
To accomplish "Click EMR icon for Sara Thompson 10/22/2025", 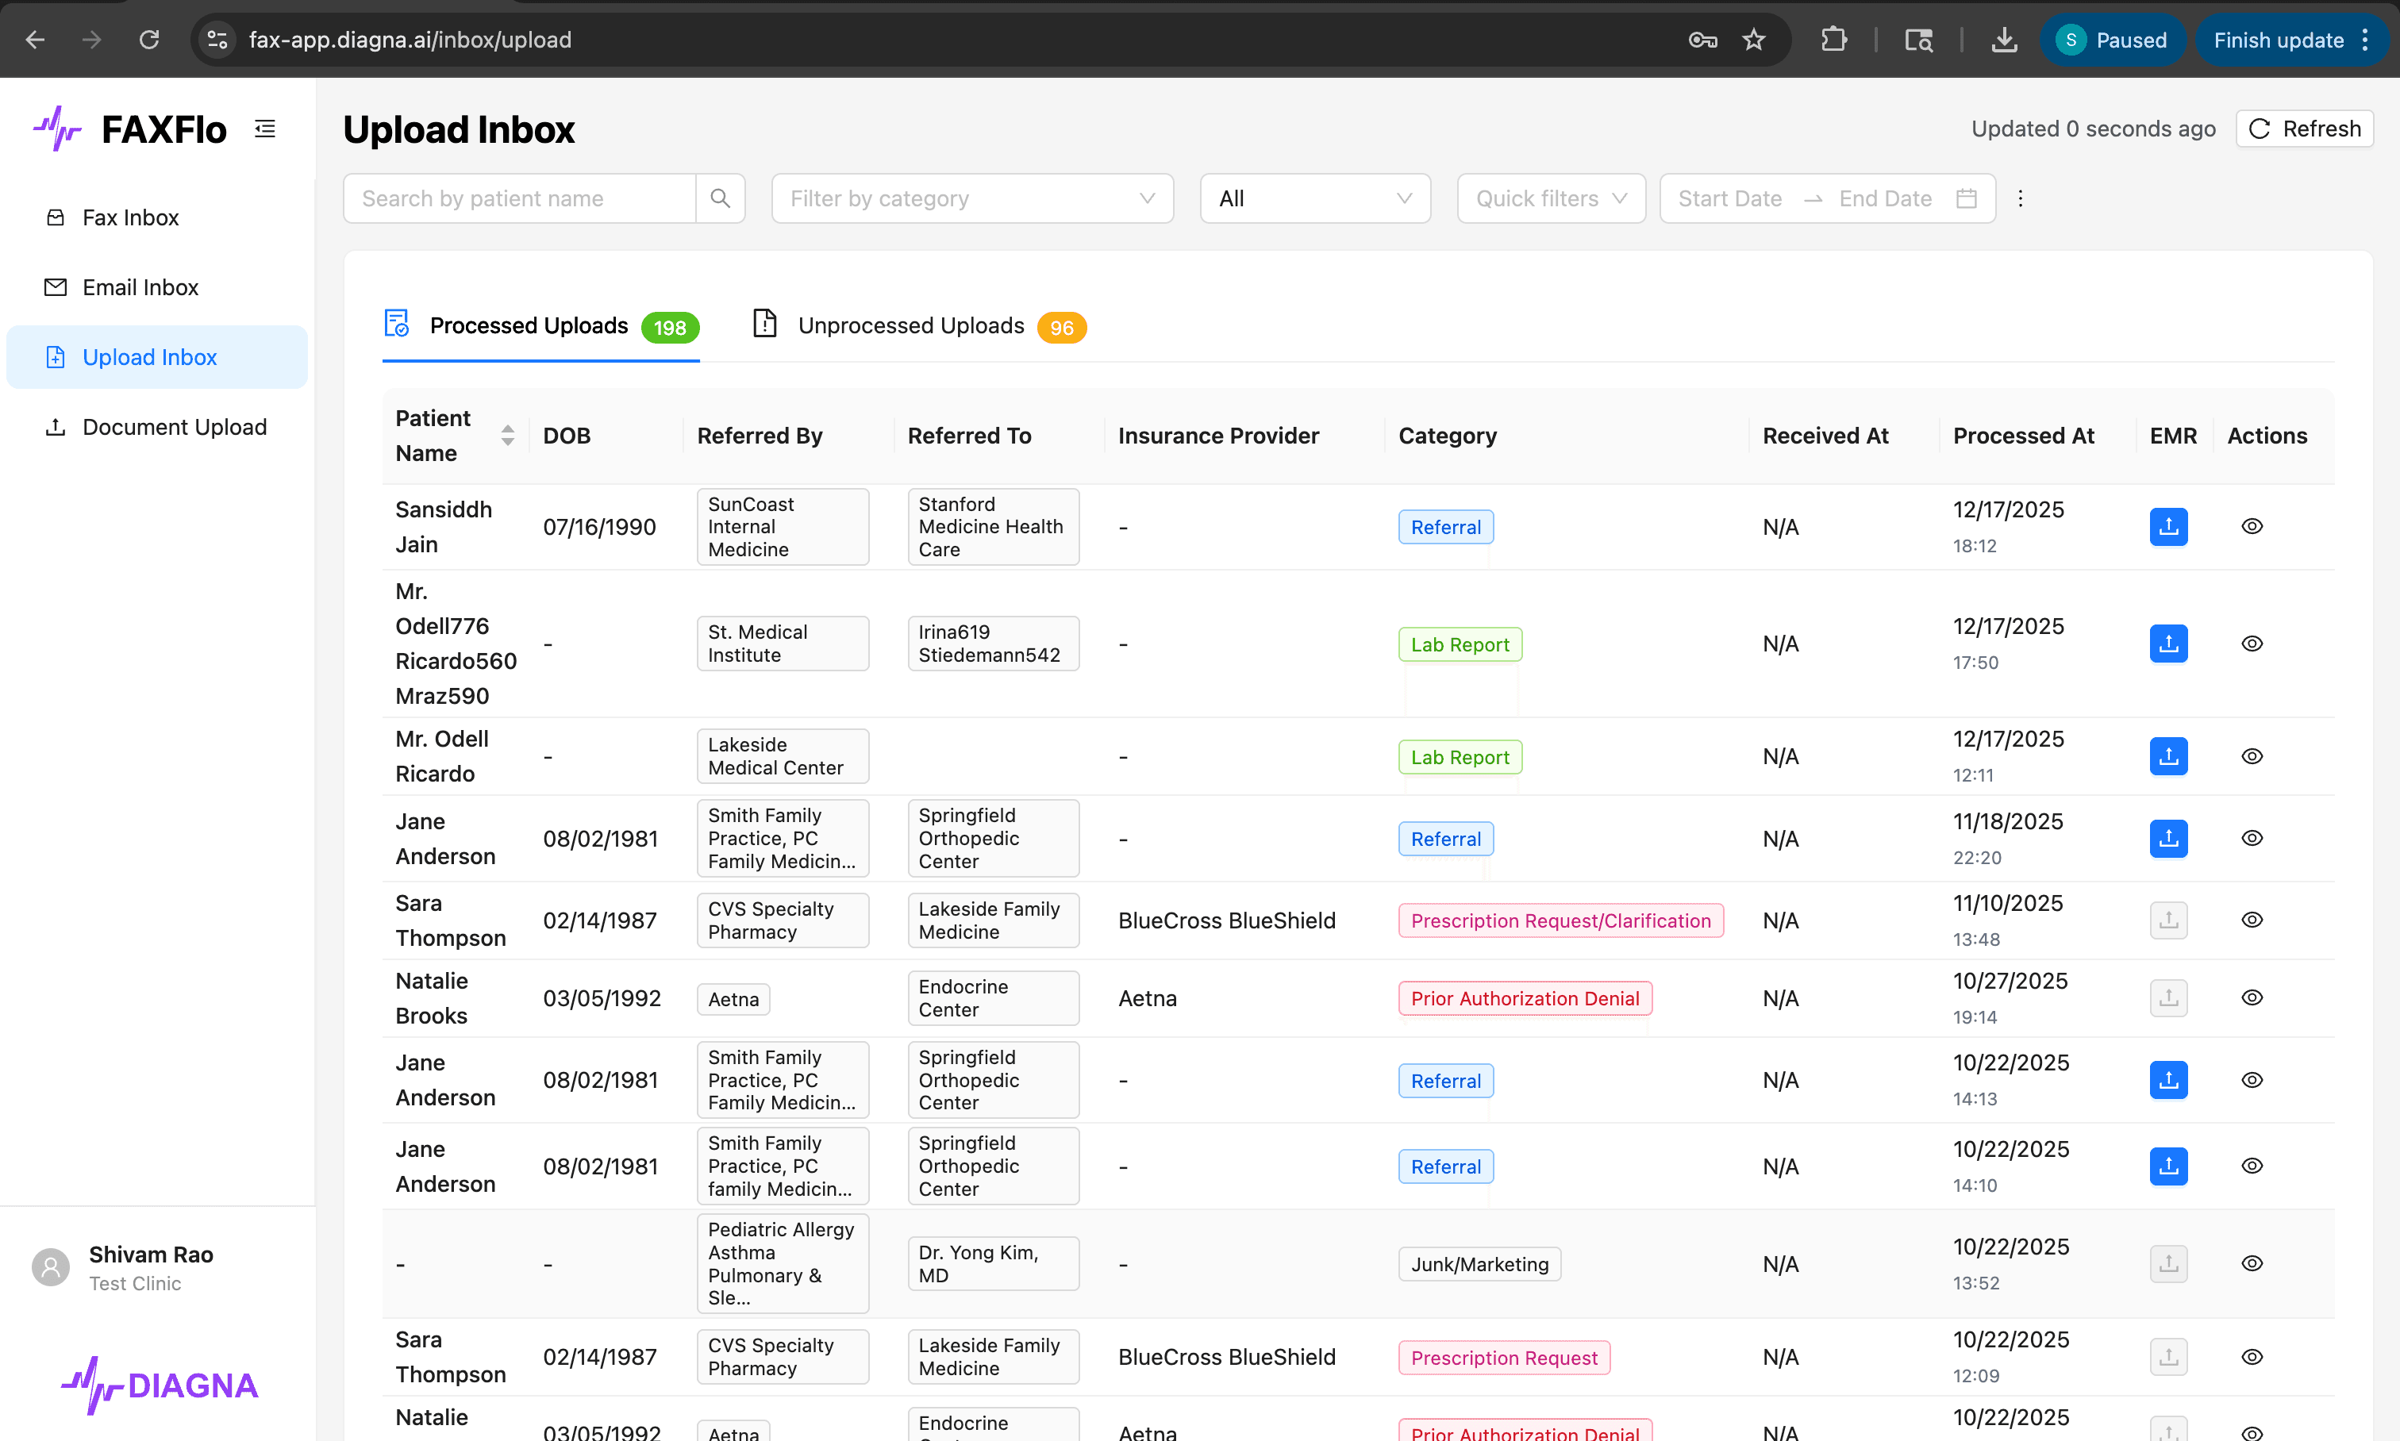I will click(2168, 1357).
